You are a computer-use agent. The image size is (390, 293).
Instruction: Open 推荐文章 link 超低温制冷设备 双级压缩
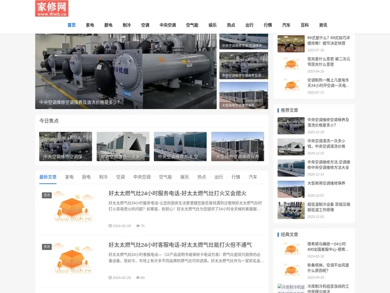[x=329, y=207]
